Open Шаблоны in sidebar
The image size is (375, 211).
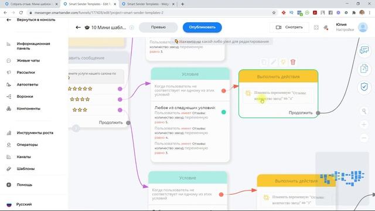click(x=26, y=169)
